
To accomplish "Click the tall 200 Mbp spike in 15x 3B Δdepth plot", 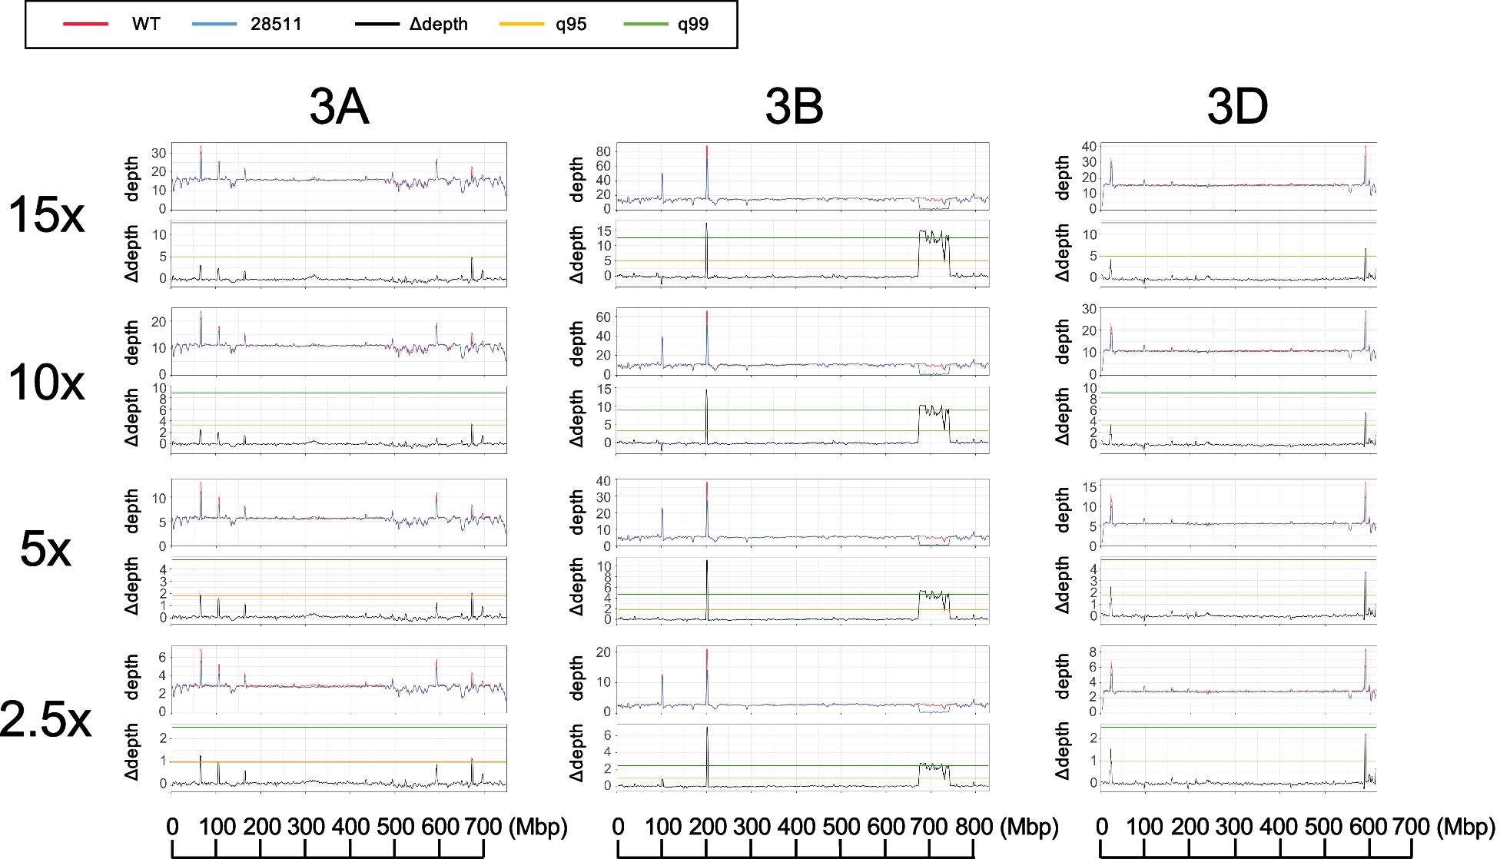I will click(x=706, y=250).
